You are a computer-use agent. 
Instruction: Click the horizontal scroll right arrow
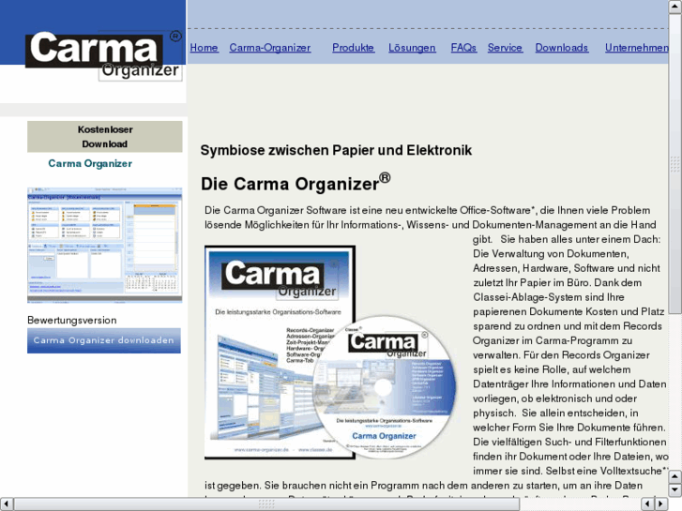pos(661,504)
